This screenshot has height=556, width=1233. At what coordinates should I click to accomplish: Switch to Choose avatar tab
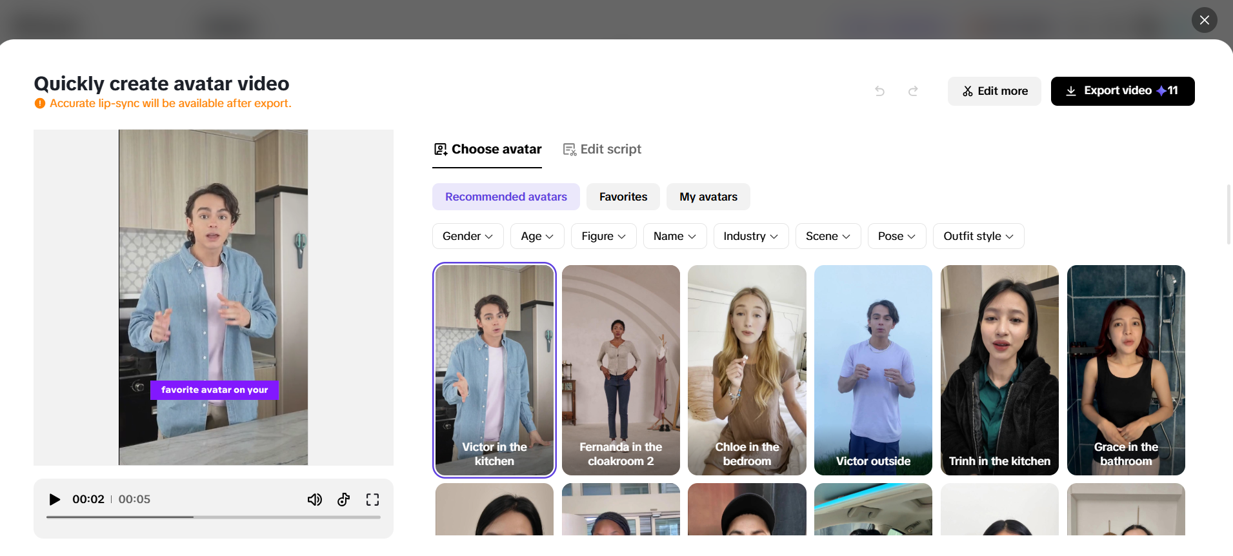[487, 150]
